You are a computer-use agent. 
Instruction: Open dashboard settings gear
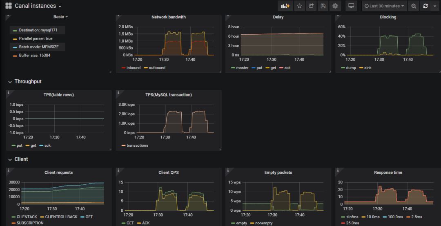(335, 6)
